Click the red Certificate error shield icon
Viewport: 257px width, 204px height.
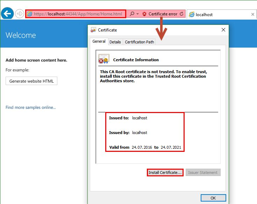144,14
